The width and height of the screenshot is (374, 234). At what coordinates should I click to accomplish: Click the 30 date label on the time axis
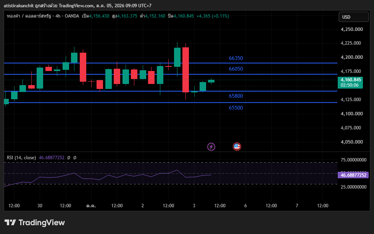pyautogui.click(x=40, y=206)
